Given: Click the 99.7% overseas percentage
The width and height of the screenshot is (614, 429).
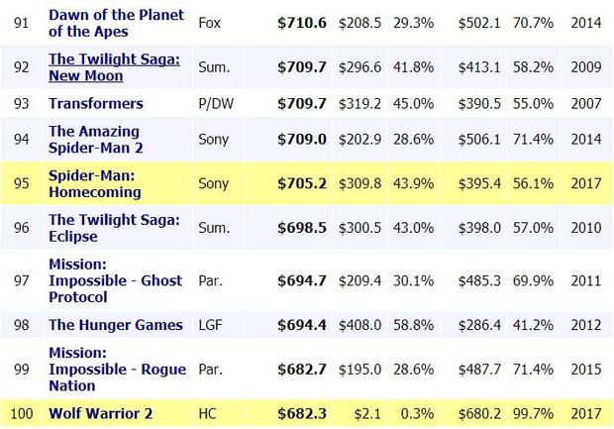Looking at the screenshot, I should (534, 411).
